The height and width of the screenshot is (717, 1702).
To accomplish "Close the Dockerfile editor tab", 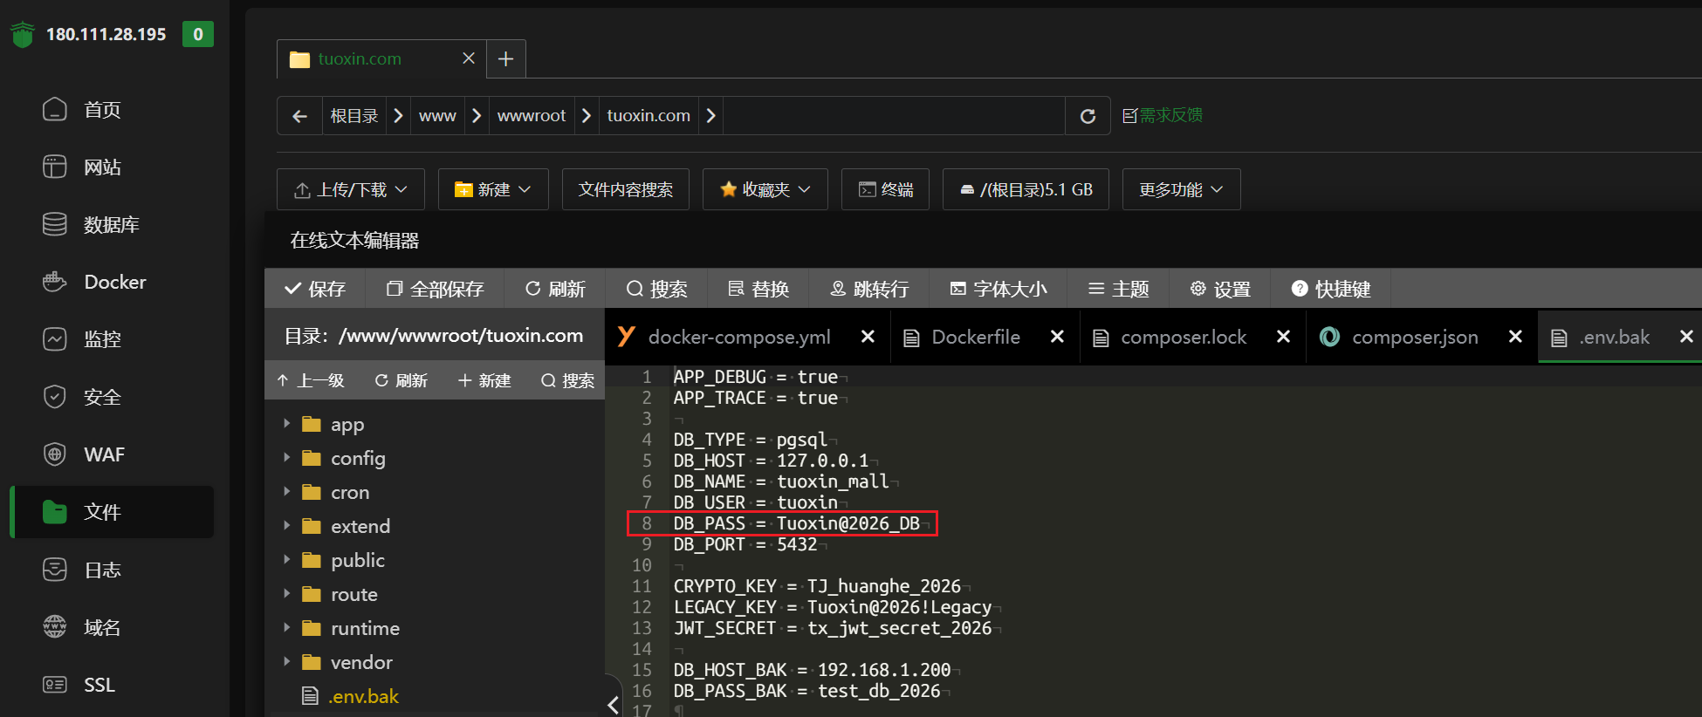I will (x=1057, y=337).
